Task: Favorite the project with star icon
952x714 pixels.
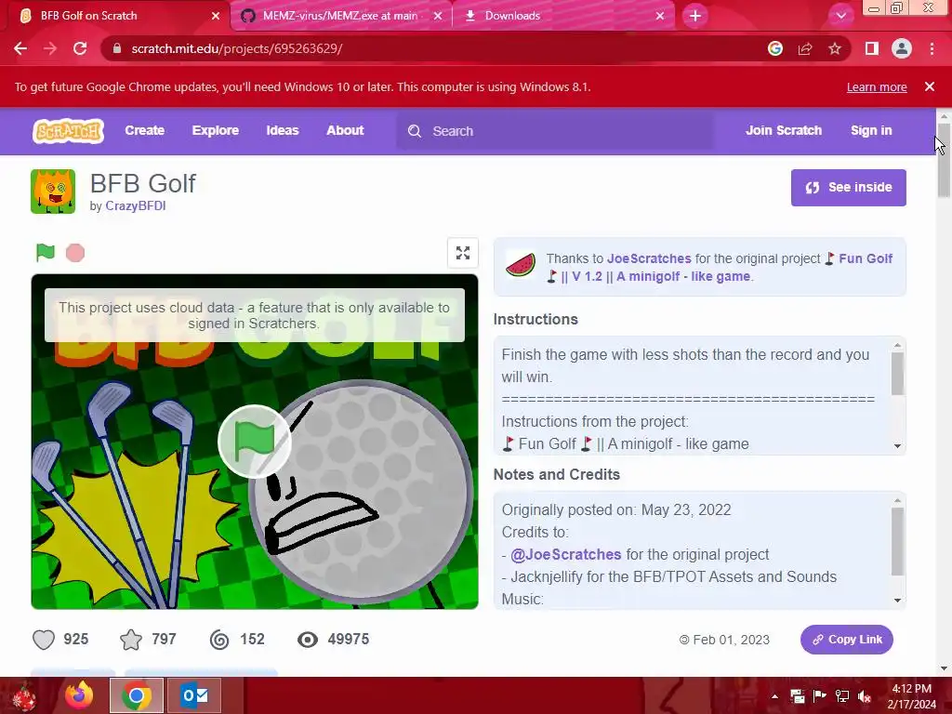Action: click(x=131, y=640)
